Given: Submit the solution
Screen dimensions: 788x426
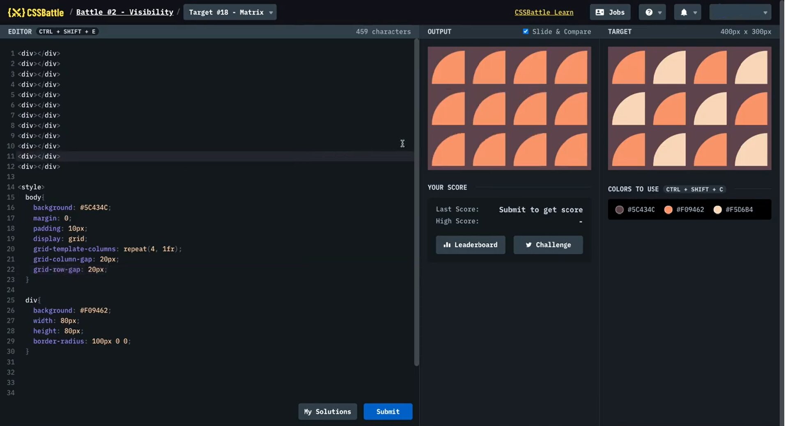Looking at the screenshot, I should tap(388, 412).
